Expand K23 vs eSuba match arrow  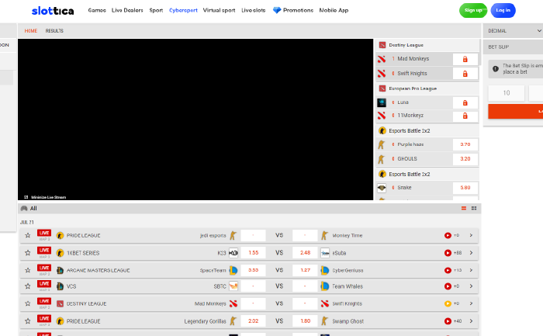click(471, 253)
